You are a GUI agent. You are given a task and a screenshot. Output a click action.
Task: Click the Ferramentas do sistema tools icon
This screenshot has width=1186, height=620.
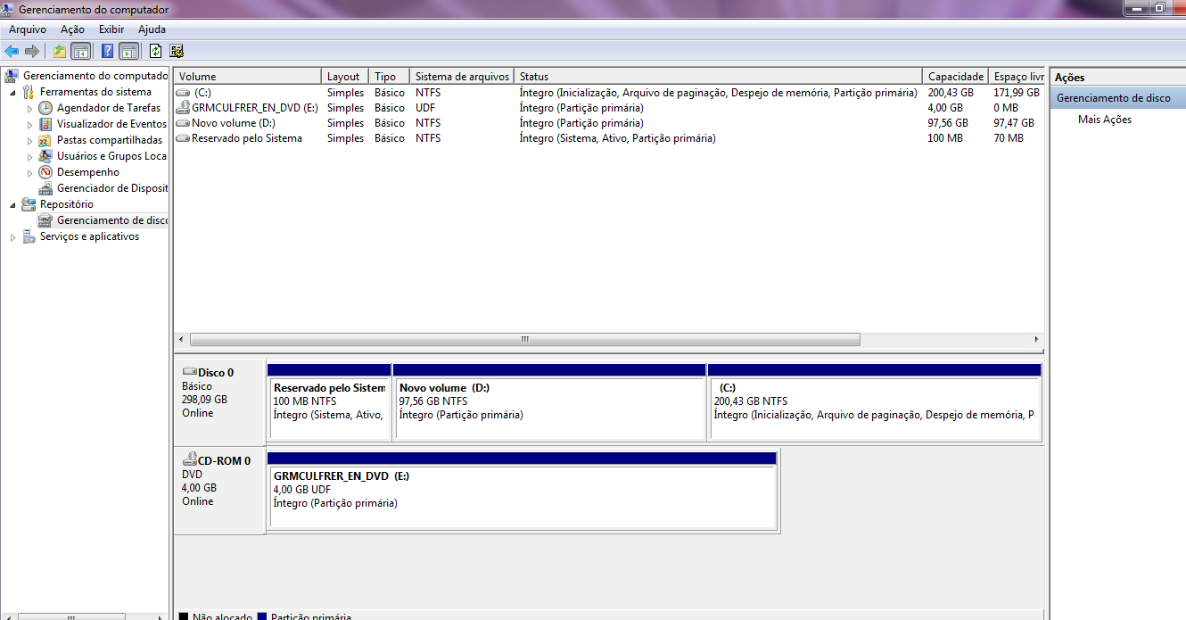click(x=29, y=92)
